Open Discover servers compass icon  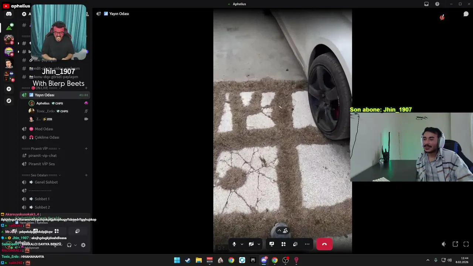[9, 100]
